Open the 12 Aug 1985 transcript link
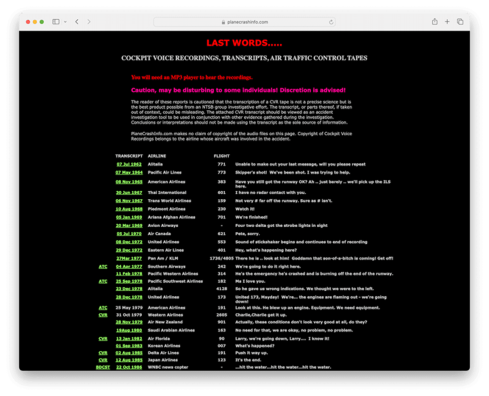This screenshot has height=396, width=489. 129,360
